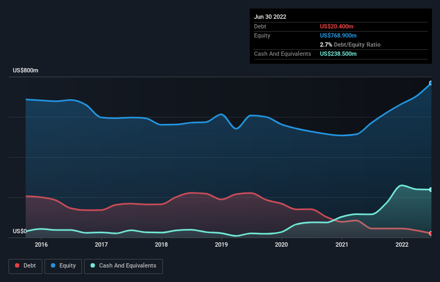The height and width of the screenshot is (282, 440).
Task: Click the US$0 y-axis label
Action: [20, 231]
